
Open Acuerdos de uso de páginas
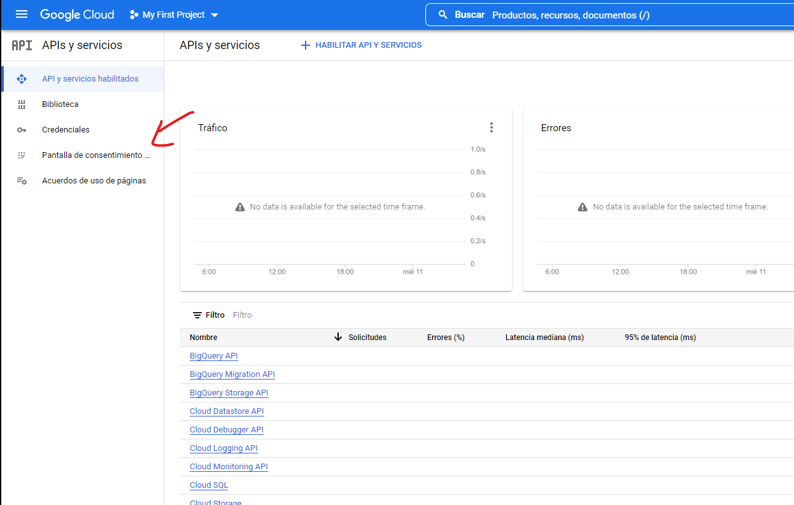[x=82, y=181]
